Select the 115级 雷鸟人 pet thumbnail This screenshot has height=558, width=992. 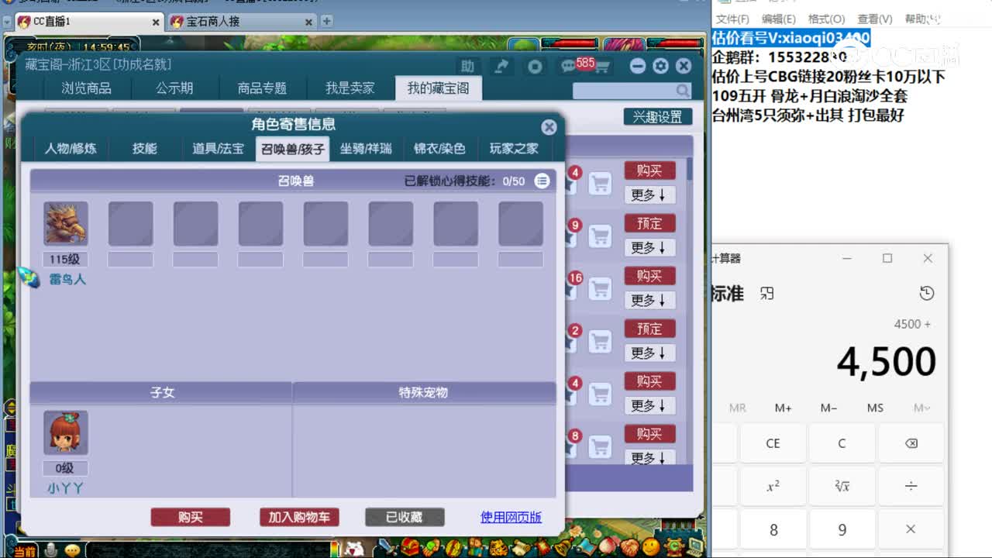click(65, 223)
